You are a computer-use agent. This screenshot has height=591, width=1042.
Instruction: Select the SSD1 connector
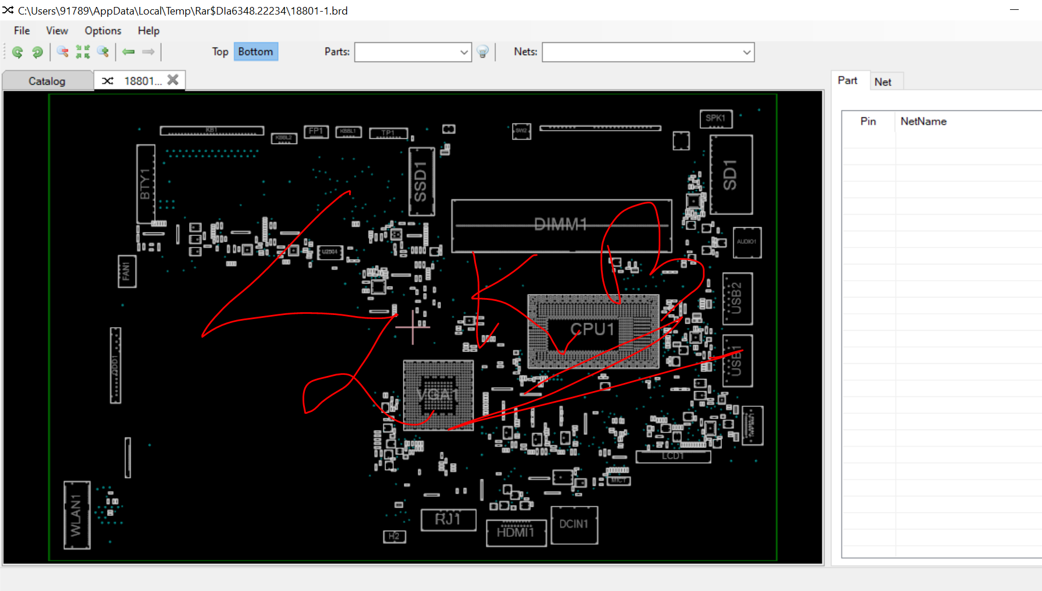(x=421, y=181)
